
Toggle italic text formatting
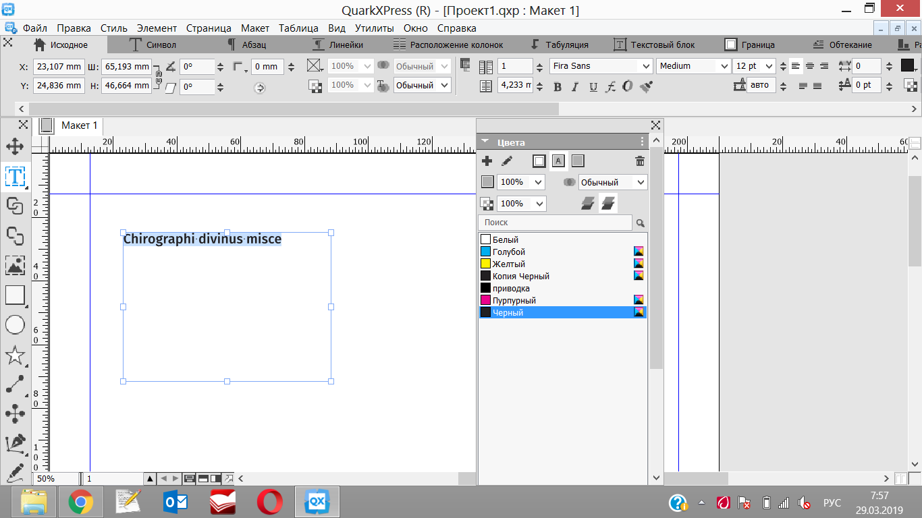[575, 87]
